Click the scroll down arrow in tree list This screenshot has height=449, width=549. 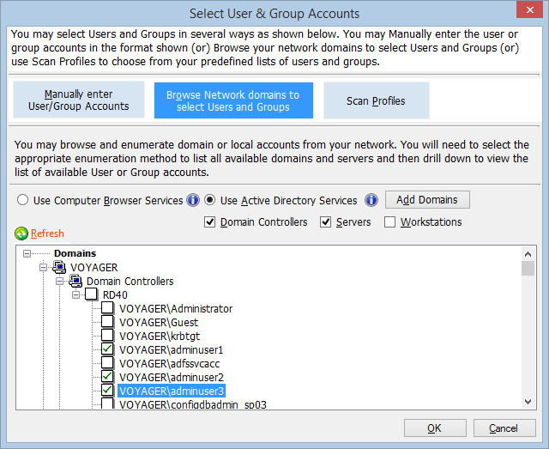[528, 402]
